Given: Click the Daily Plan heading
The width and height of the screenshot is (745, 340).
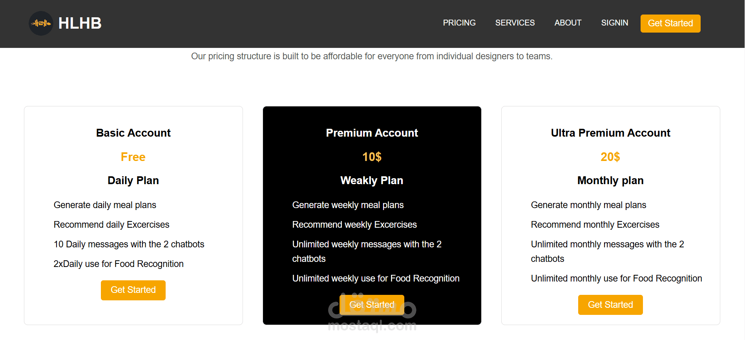Looking at the screenshot, I should 133,181.
